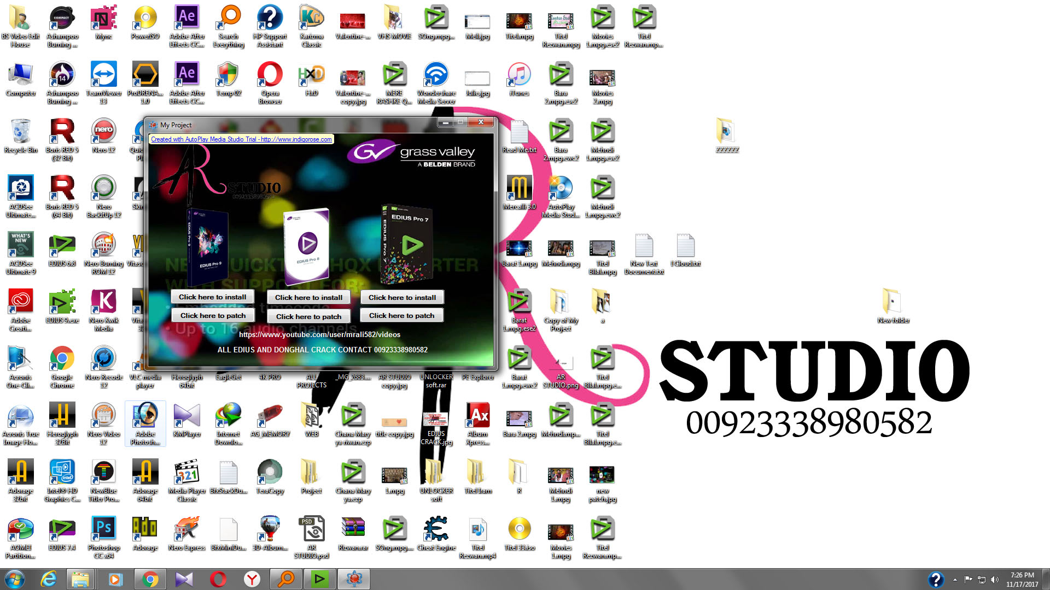Open the Windows Start menu
Image resolution: width=1050 pixels, height=590 pixels.
pyautogui.click(x=15, y=579)
